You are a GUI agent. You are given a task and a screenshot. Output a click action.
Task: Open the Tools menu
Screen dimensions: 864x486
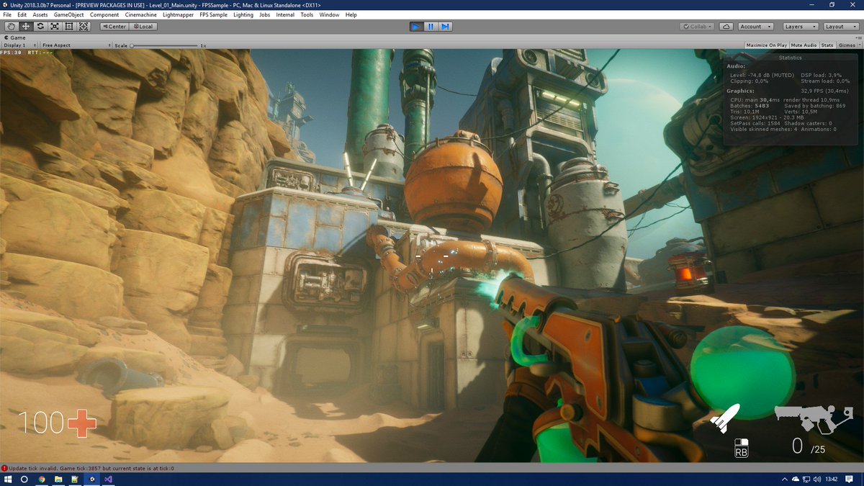coord(307,14)
